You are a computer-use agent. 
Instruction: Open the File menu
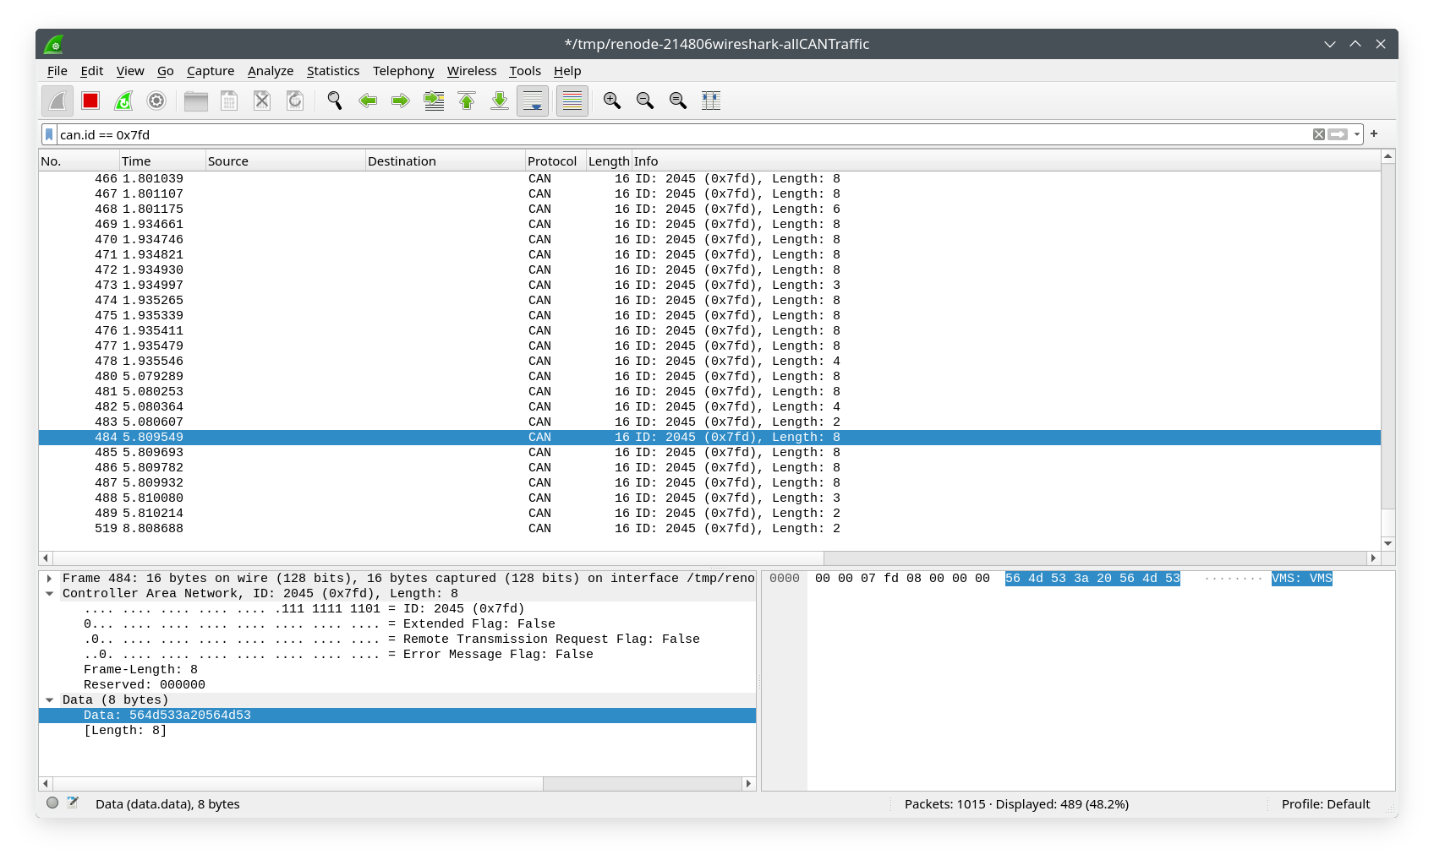(57, 71)
